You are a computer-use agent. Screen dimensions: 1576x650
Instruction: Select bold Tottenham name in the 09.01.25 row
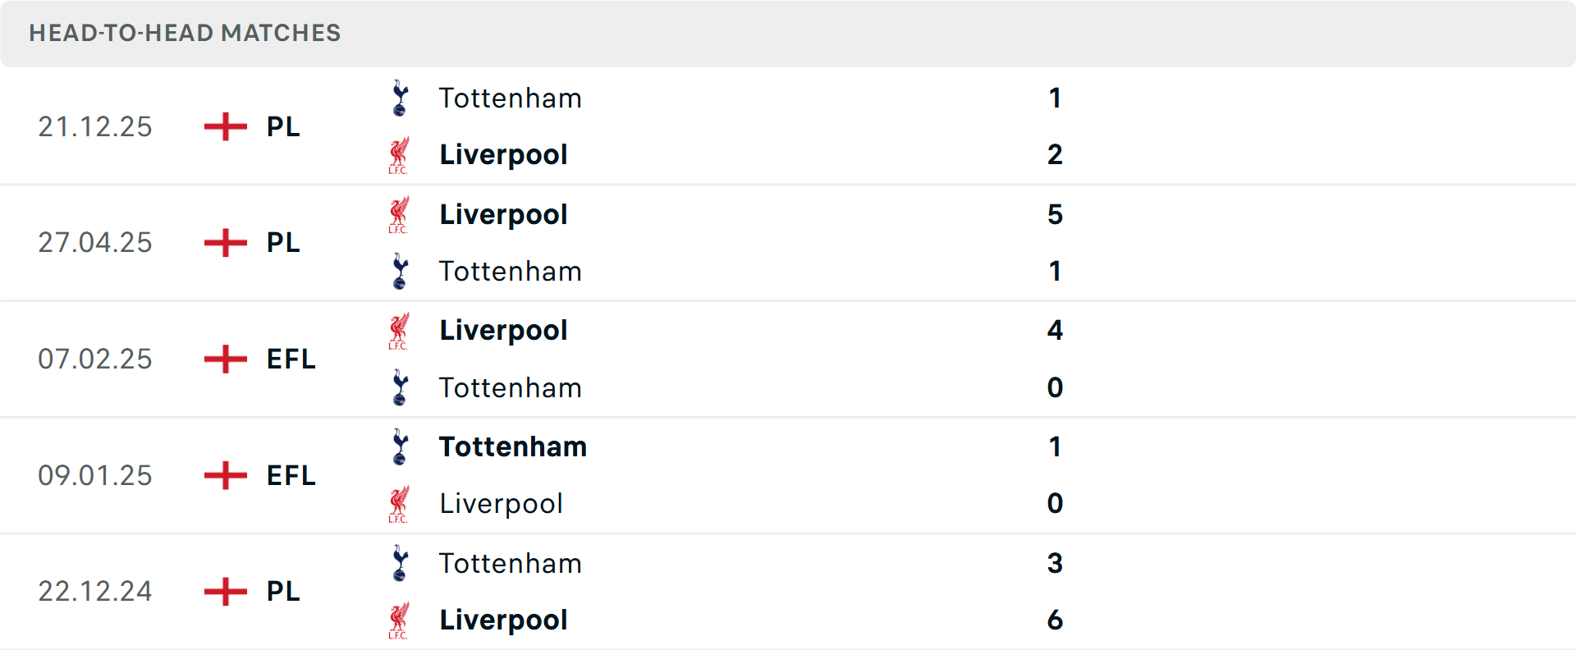512,447
